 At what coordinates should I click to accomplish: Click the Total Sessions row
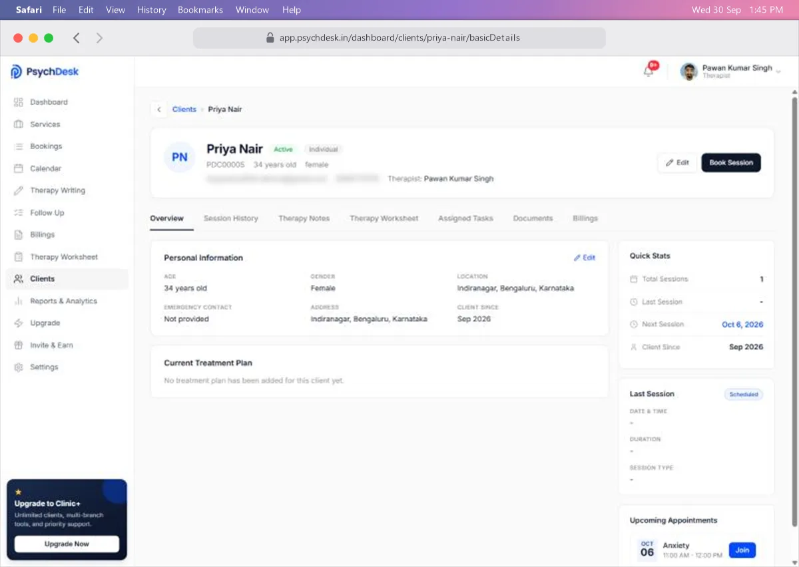pyautogui.click(x=696, y=280)
